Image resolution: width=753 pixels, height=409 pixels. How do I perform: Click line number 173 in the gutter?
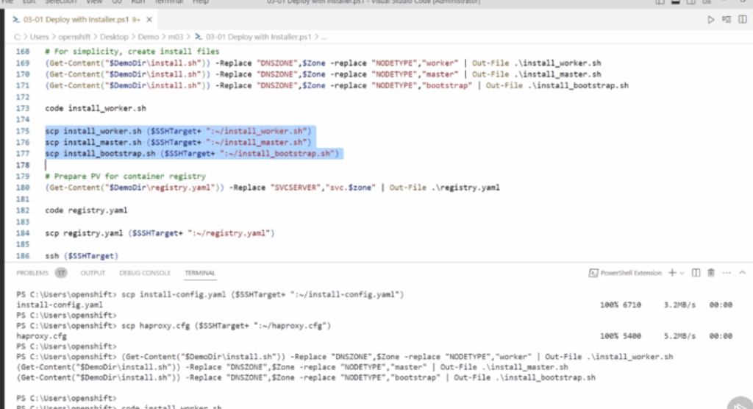[23, 108]
